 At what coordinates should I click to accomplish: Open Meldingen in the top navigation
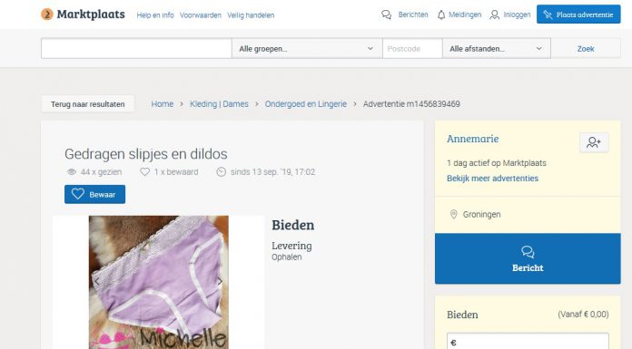click(x=465, y=15)
